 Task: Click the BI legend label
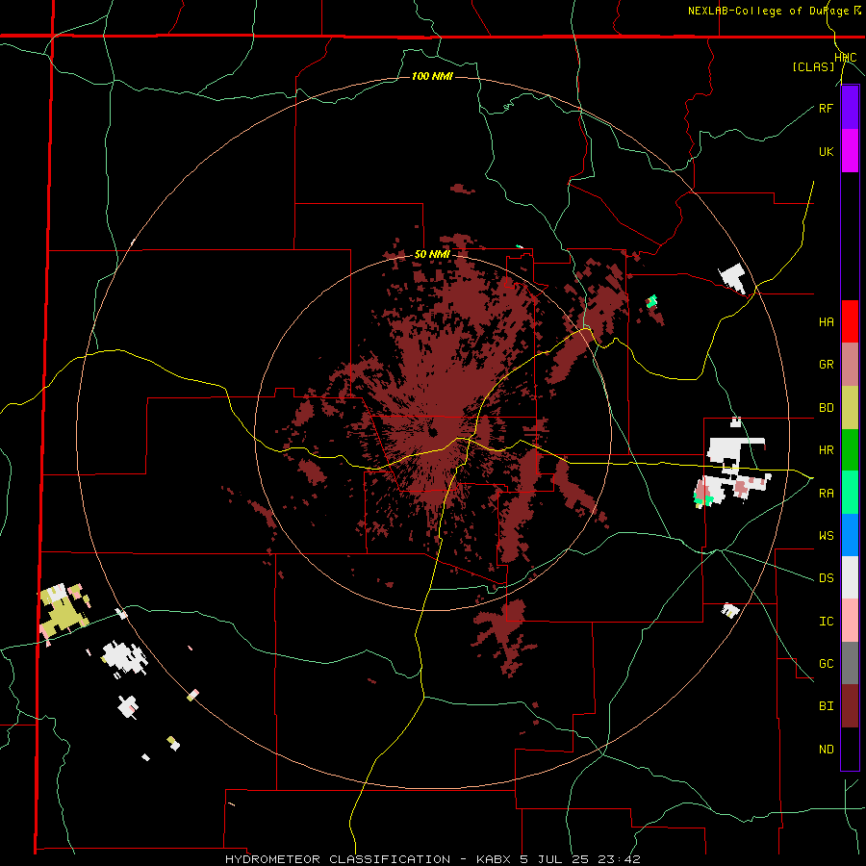pos(826,706)
